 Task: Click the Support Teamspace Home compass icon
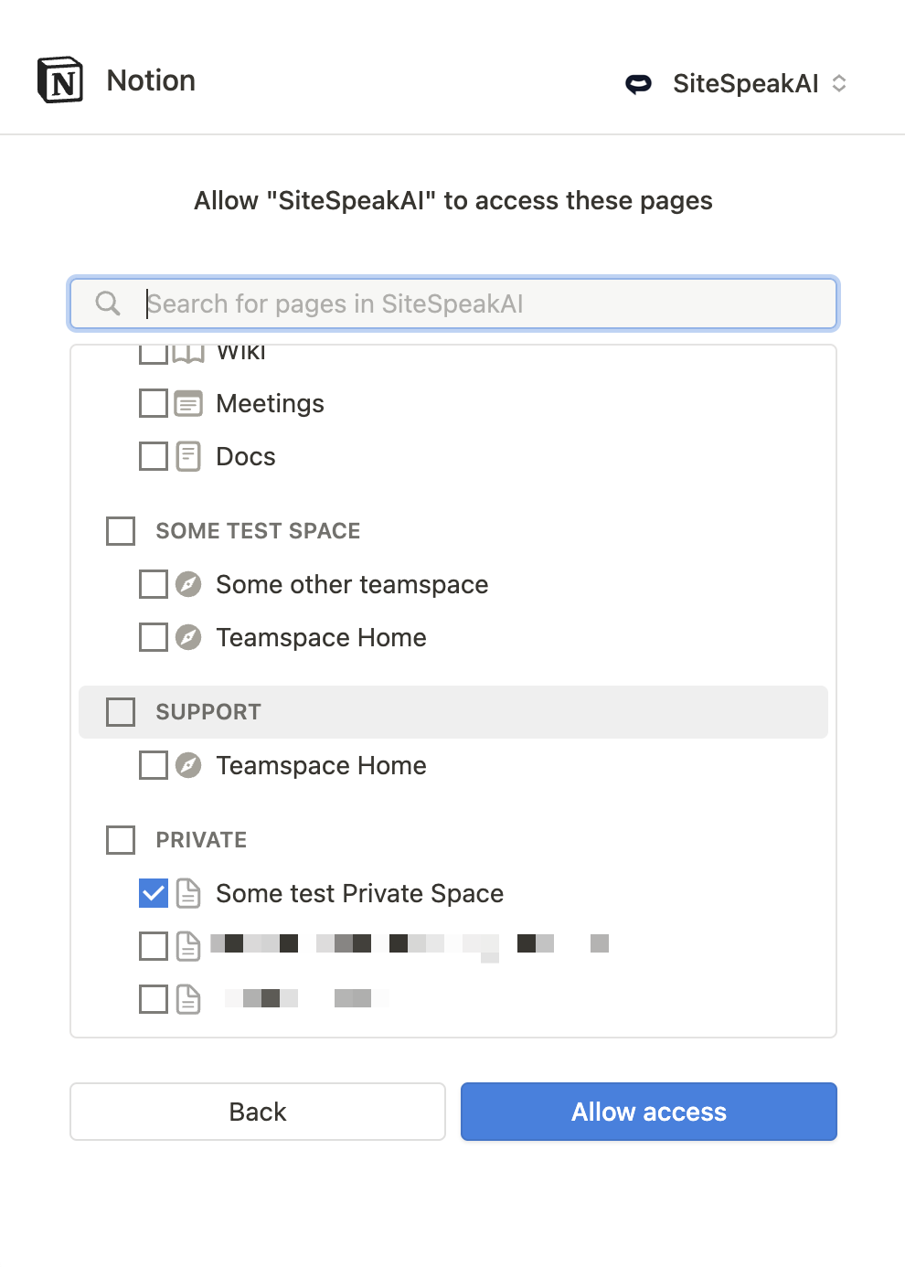pyautogui.click(x=188, y=765)
